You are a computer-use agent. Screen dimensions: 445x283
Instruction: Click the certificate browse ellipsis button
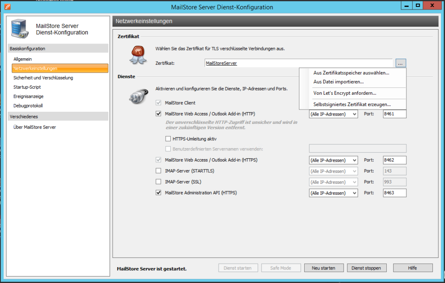coord(401,63)
